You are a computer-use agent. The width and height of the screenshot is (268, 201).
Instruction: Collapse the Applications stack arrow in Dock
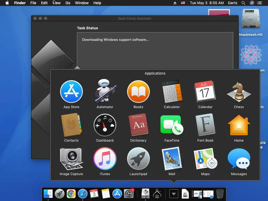click(174, 194)
